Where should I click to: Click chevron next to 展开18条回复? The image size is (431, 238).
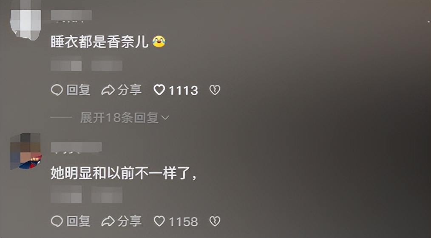(x=165, y=118)
